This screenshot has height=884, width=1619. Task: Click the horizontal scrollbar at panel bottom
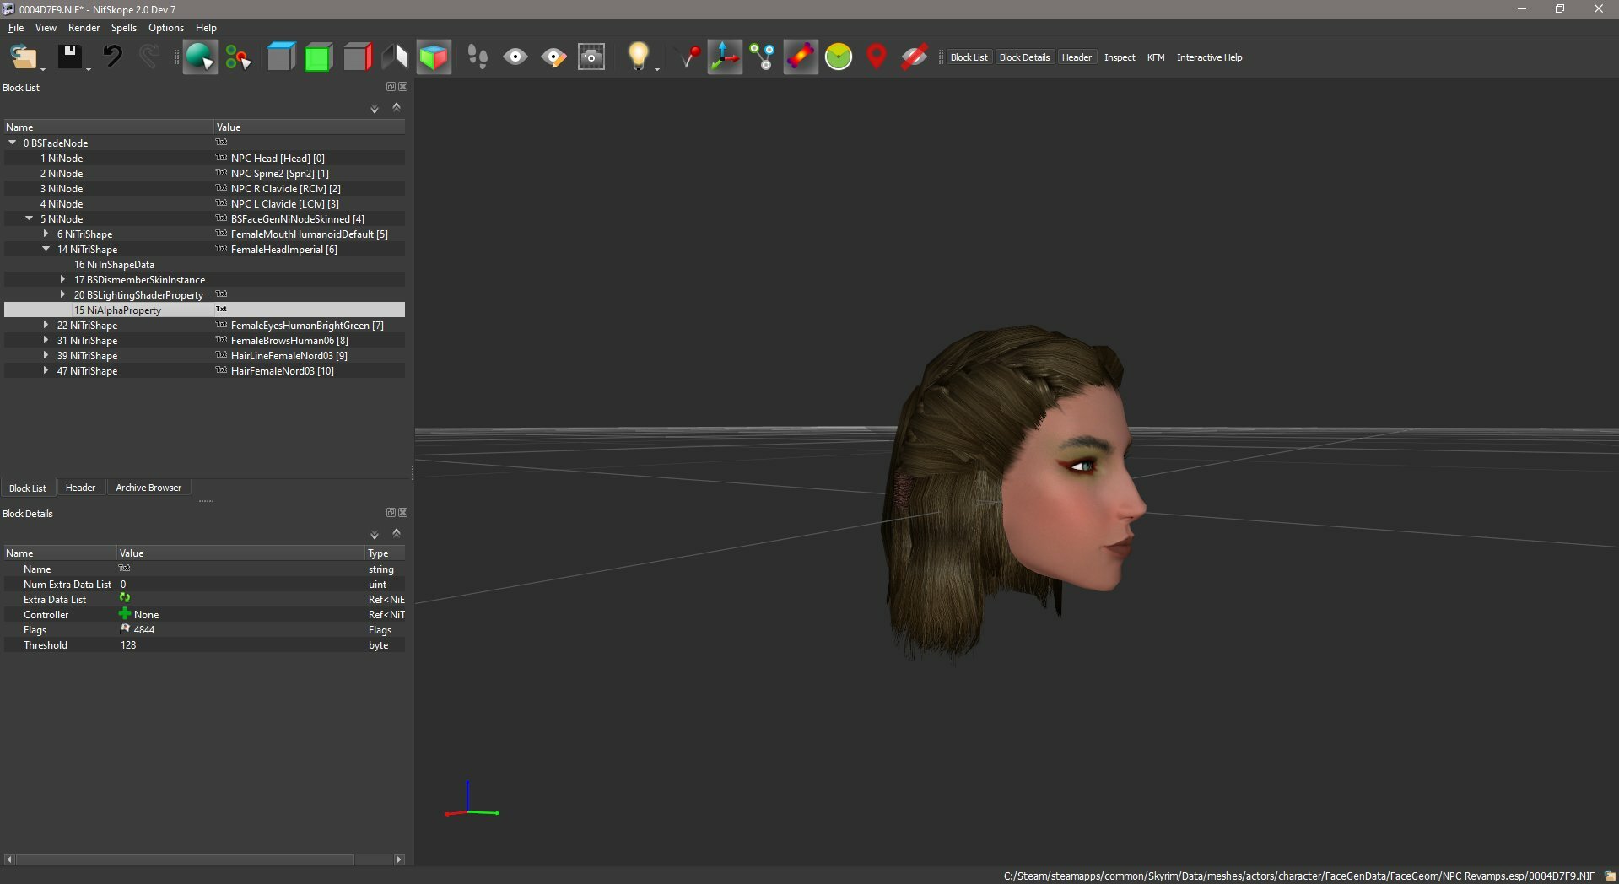[204, 860]
